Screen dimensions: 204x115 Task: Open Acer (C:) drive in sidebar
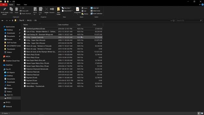click(x=10, y=95)
